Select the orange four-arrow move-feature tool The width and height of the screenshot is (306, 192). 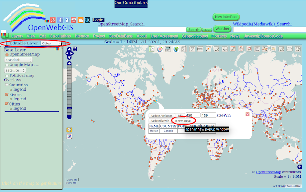pyautogui.click(x=241, y=49)
